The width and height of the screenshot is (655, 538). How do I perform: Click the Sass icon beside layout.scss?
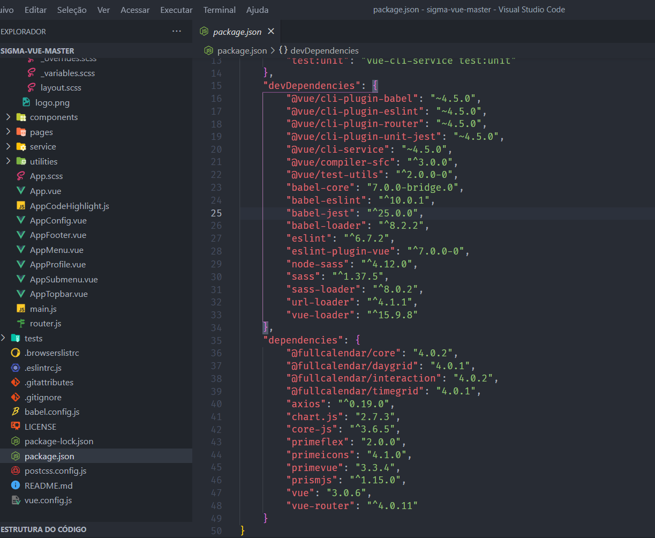pos(32,87)
